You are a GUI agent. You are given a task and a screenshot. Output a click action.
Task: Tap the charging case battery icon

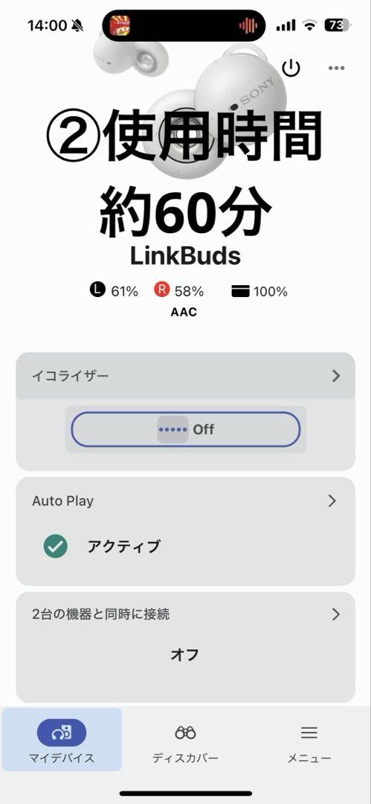pos(240,291)
